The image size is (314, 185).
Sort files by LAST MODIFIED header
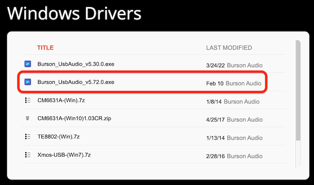(x=229, y=48)
